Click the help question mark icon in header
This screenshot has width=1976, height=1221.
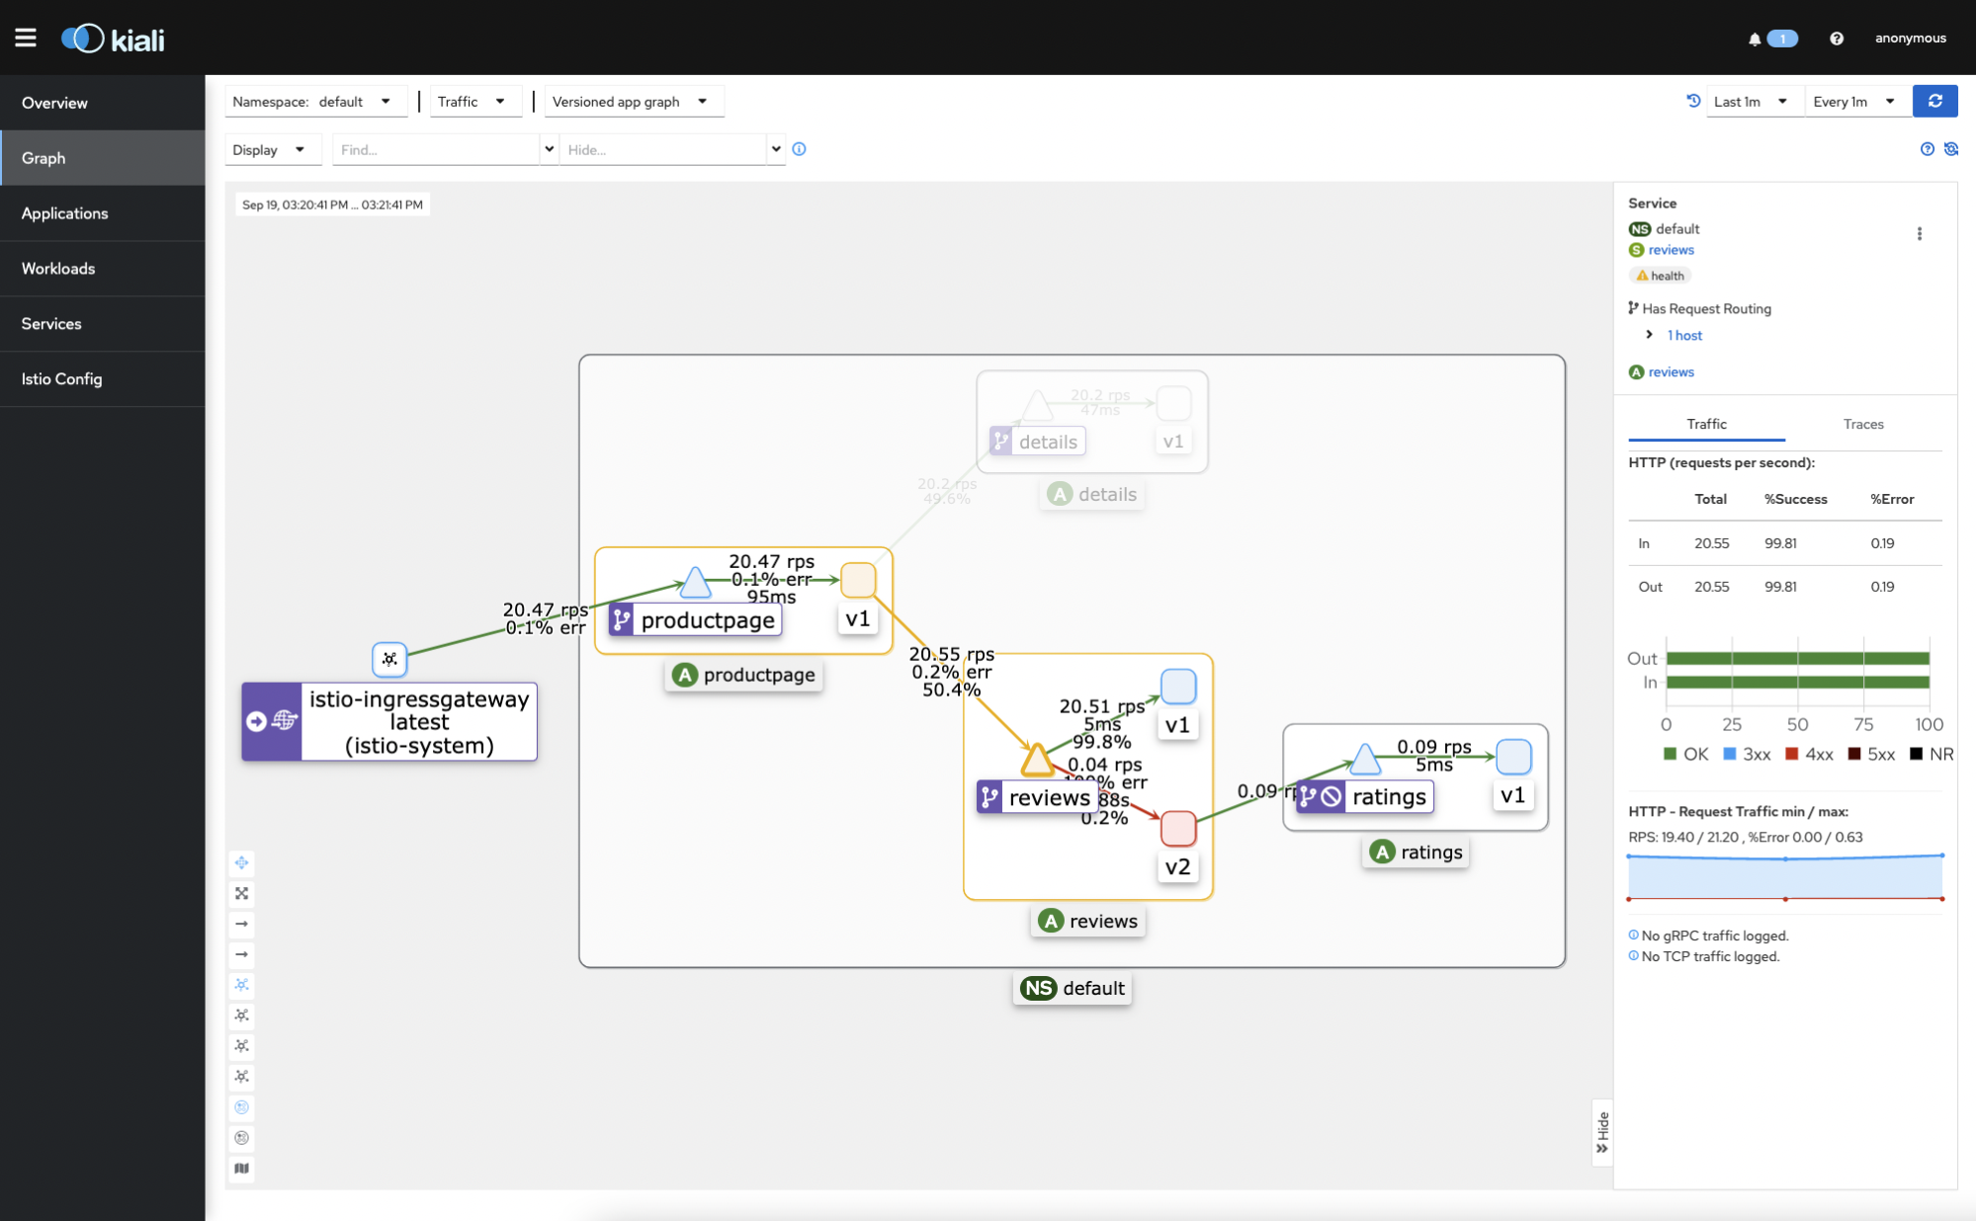(x=1836, y=39)
